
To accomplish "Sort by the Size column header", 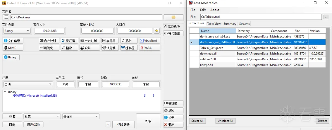I will click(301, 31).
